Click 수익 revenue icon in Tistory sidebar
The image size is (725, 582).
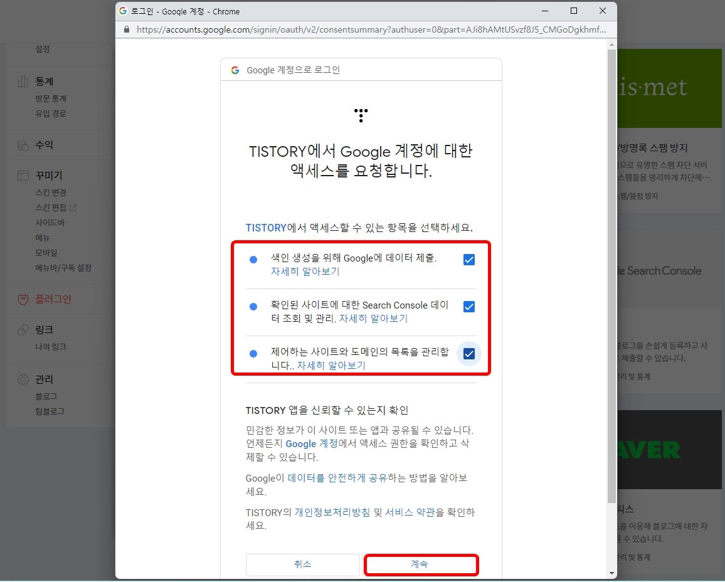[23, 145]
